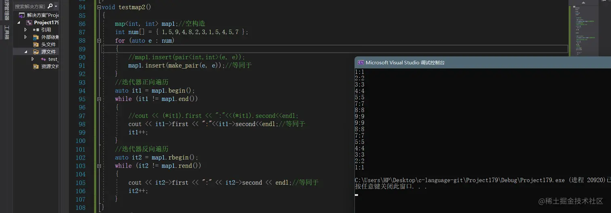Viewport: 611px width, 213px height.
Task: Expand the test_ source file node
Action: coord(33,59)
